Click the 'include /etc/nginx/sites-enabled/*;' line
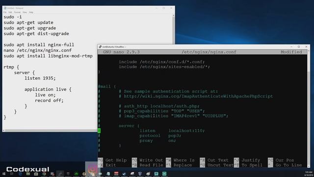Viewport: 314px width, 177px height. 164,67
